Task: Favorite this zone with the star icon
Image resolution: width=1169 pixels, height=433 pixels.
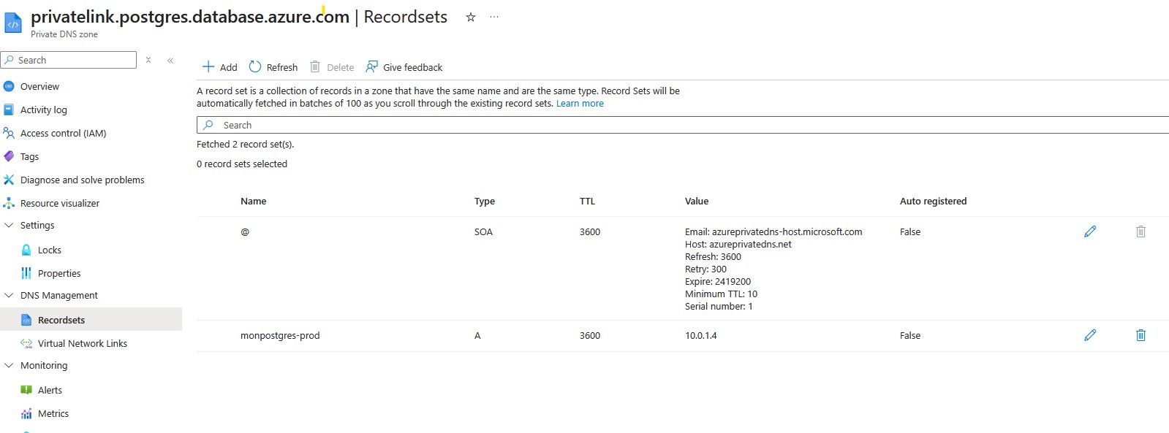Action: click(x=471, y=17)
